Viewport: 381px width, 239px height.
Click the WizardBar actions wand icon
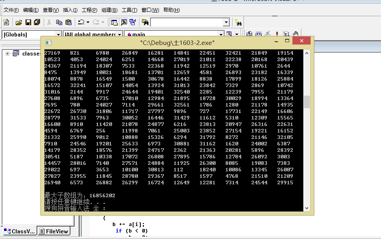(229, 34)
